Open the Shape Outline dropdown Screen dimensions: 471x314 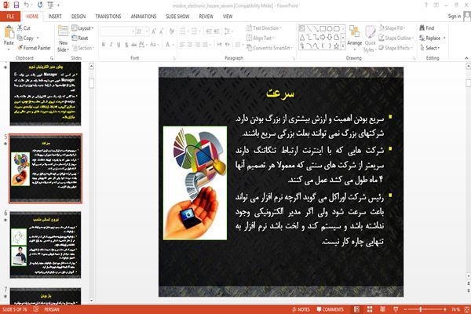click(x=396, y=38)
